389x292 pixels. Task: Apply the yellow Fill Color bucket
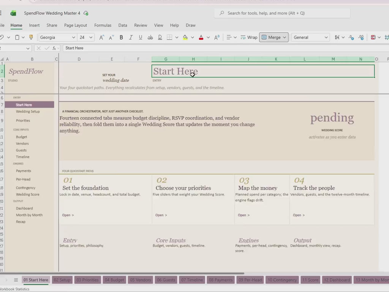tap(185, 37)
